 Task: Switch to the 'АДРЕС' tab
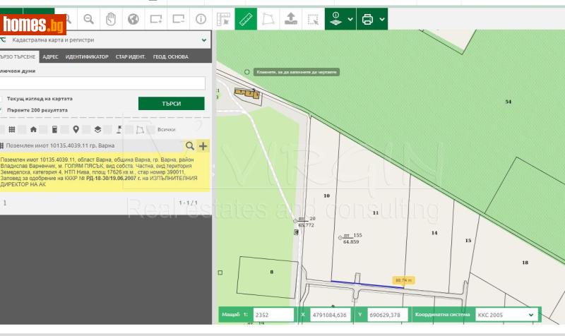click(x=50, y=56)
